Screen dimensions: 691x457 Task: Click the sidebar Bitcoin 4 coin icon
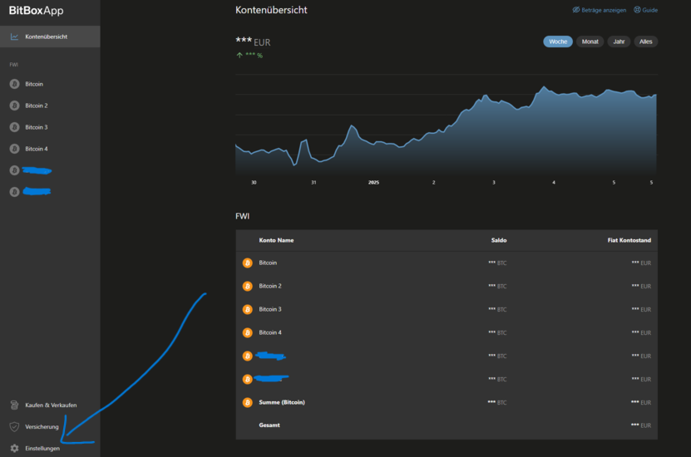click(x=14, y=149)
